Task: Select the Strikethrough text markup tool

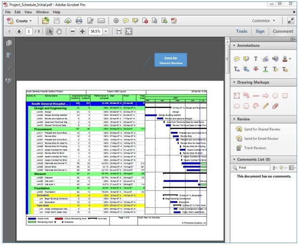Action: coord(256,69)
